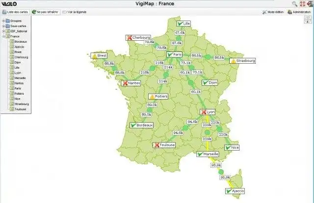Click the compass icon at map corner
Screen dimensions: 314x203
(x=308, y=20)
